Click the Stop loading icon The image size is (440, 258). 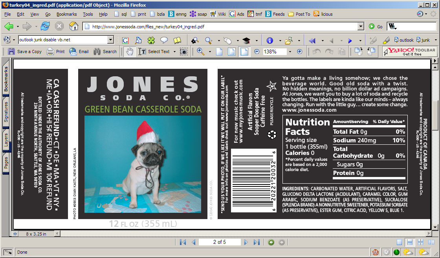tap(59, 26)
